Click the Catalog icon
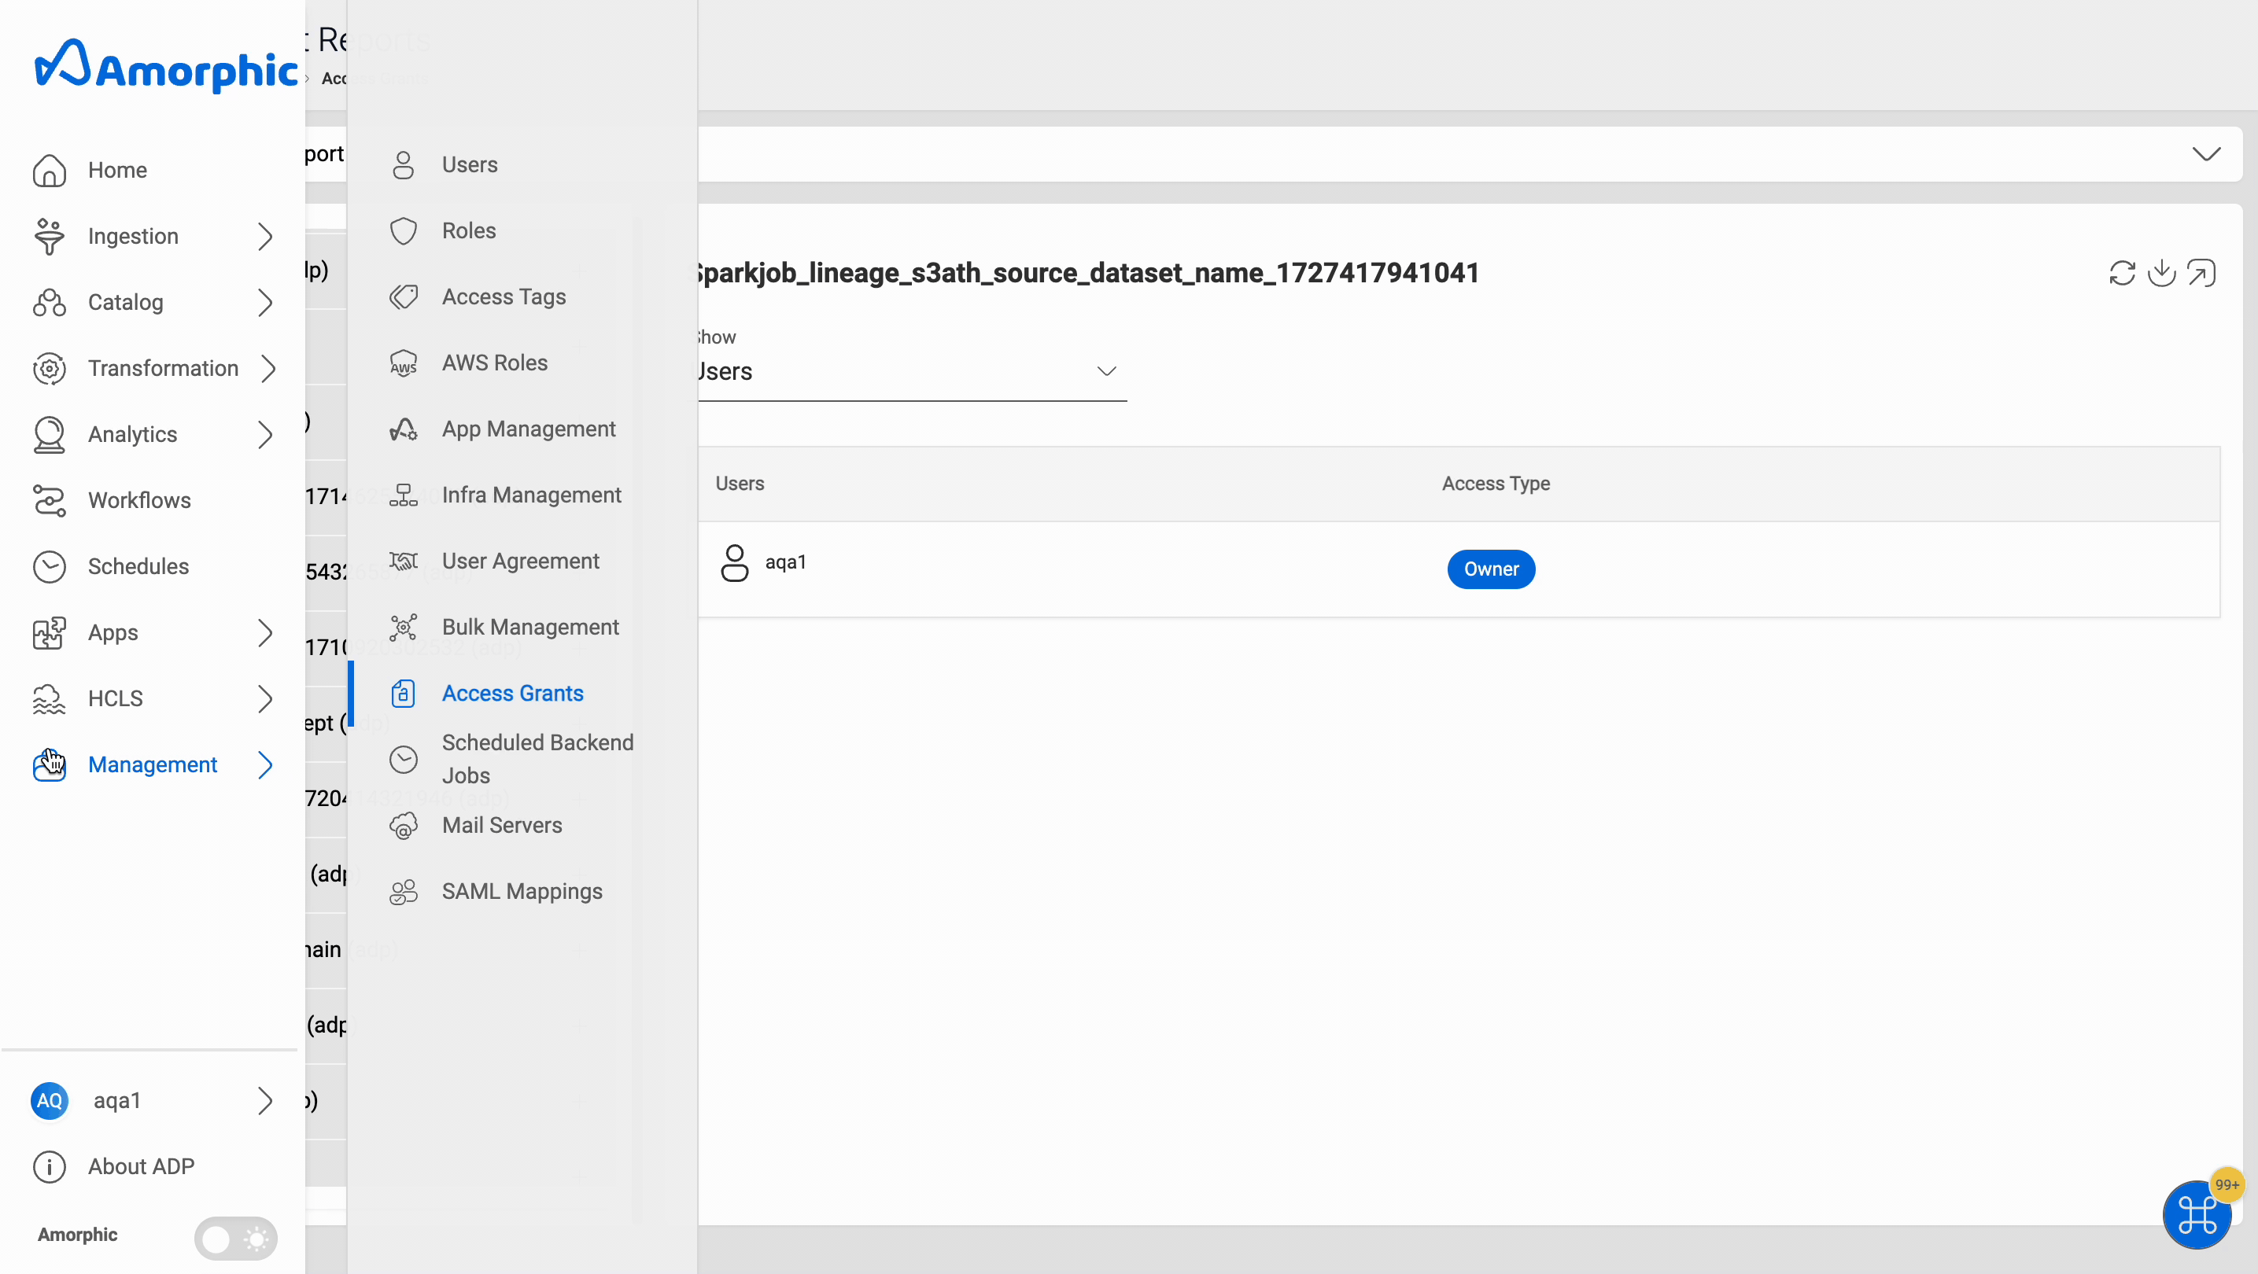The width and height of the screenshot is (2258, 1274). pyautogui.click(x=49, y=302)
